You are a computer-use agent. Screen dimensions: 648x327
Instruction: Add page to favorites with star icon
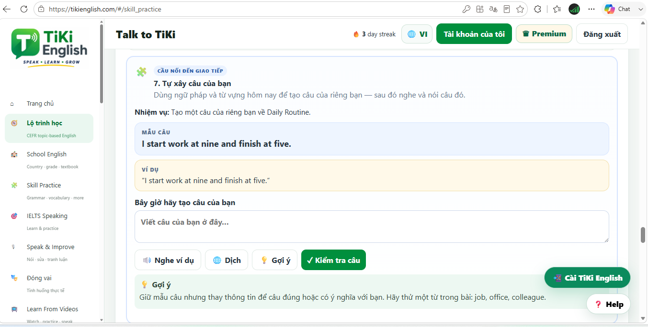click(x=520, y=9)
